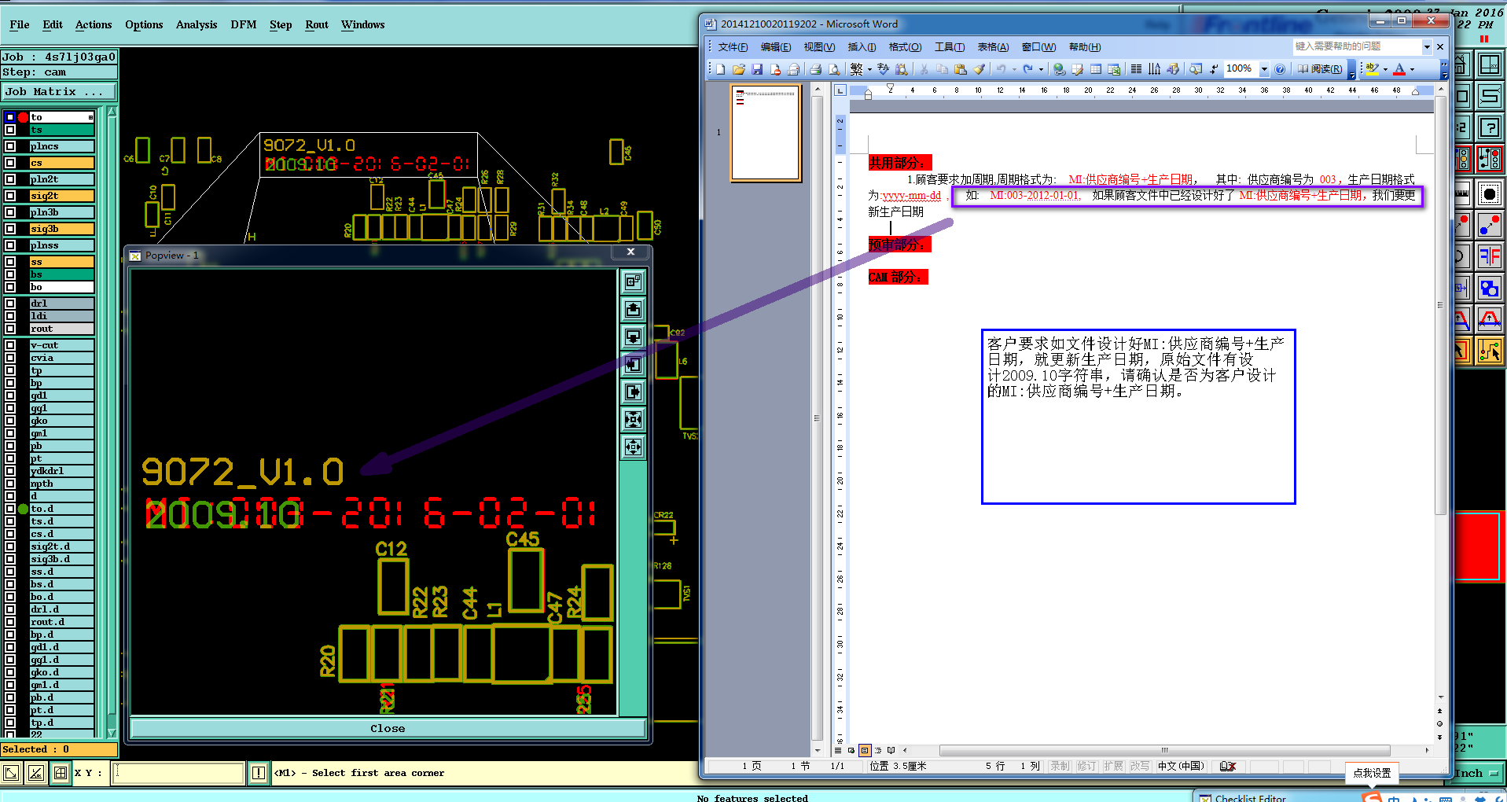Click the 阅读(R) reading mode button
Screen dimensions: 1507x802
click(x=1321, y=69)
